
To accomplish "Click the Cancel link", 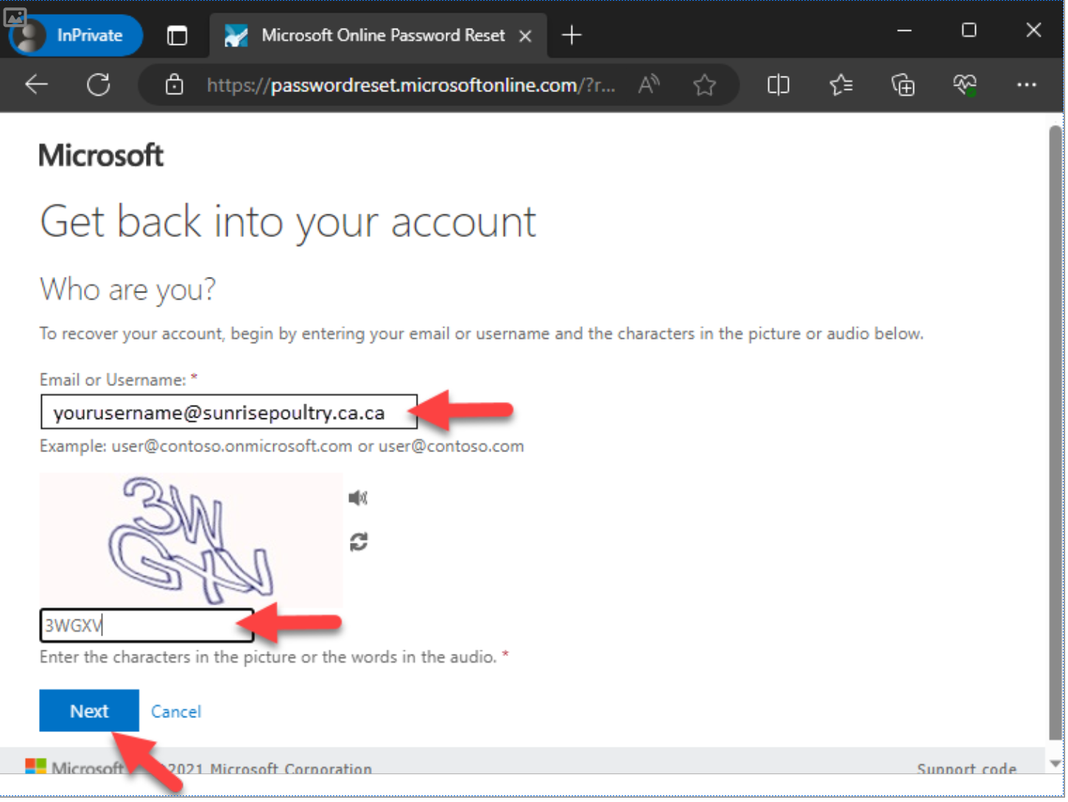I will click(x=176, y=711).
